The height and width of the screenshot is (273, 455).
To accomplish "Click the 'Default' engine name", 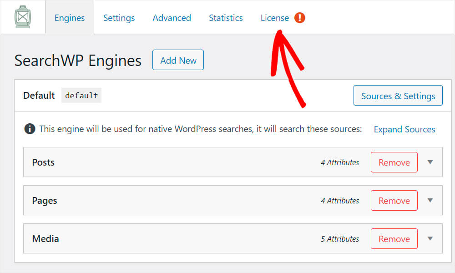I will (39, 96).
